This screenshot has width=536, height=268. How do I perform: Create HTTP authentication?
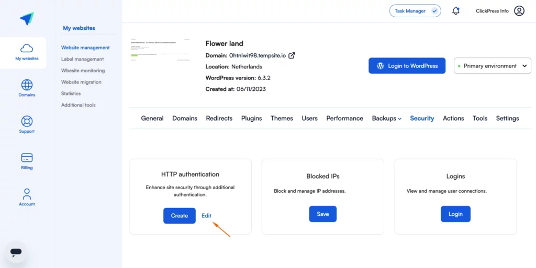click(x=180, y=216)
